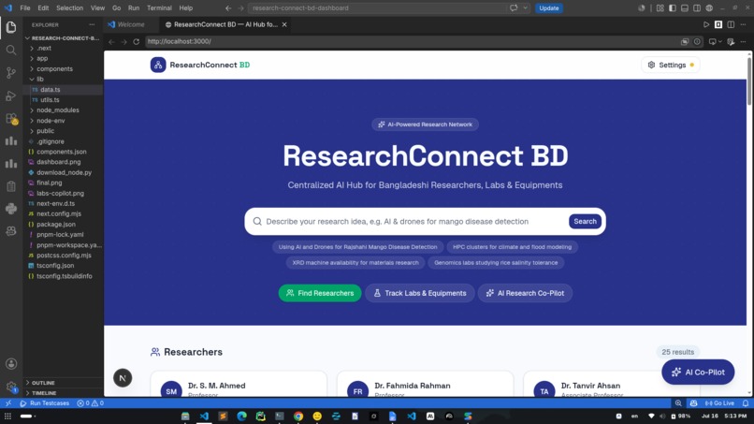Image resolution: width=754 pixels, height=424 pixels.
Task: Click the ResearchConnect BD logo icon
Action: 158,65
